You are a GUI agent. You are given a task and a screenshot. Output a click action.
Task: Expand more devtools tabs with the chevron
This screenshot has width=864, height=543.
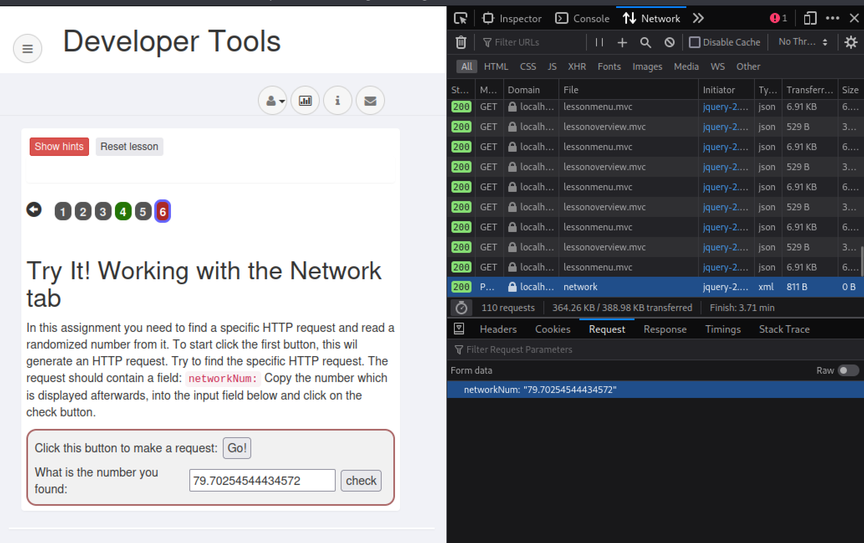(698, 18)
